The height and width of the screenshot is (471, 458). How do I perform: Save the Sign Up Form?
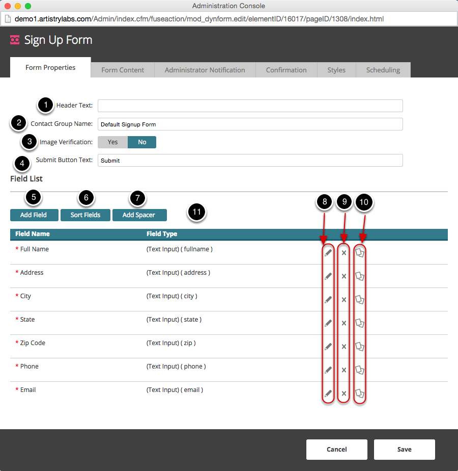tap(404, 450)
